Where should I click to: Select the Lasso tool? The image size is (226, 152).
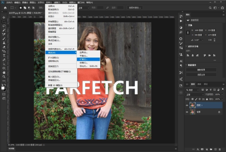[x=4, y=26]
